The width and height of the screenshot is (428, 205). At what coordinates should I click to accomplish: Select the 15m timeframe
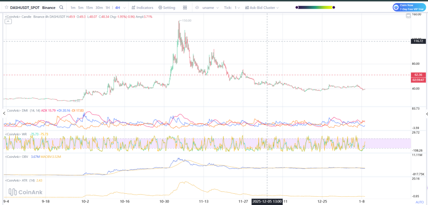pyautogui.click(x=89, y=8)
